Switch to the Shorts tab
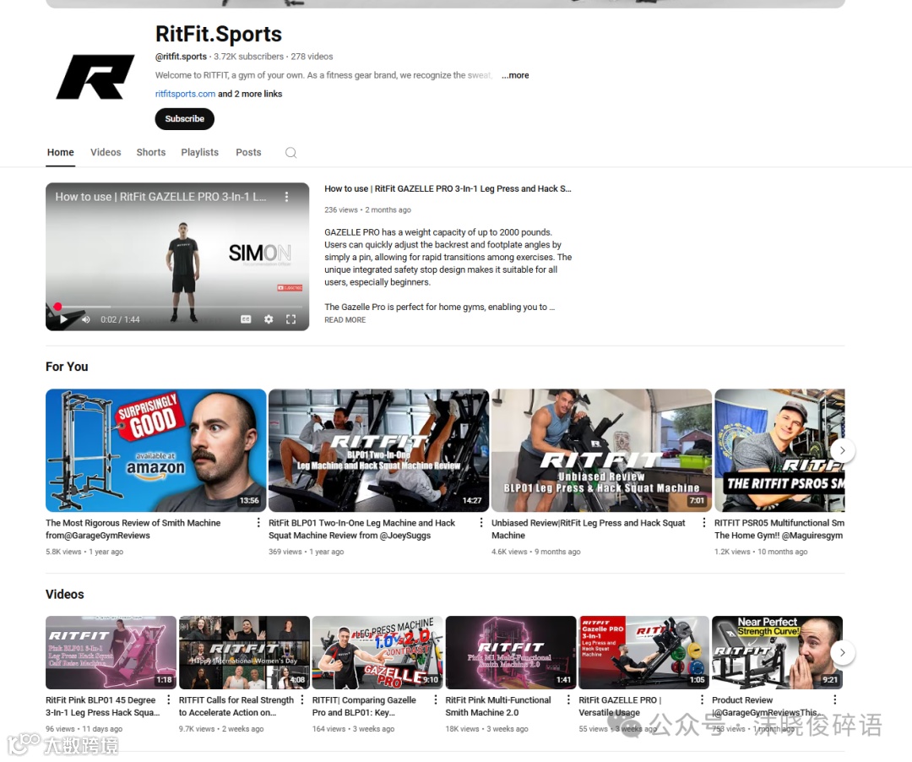This screenshot has width=912, height=762. pos(151,152)
